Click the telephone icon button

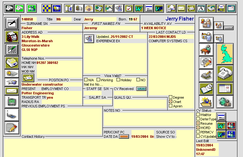point(225,74)
